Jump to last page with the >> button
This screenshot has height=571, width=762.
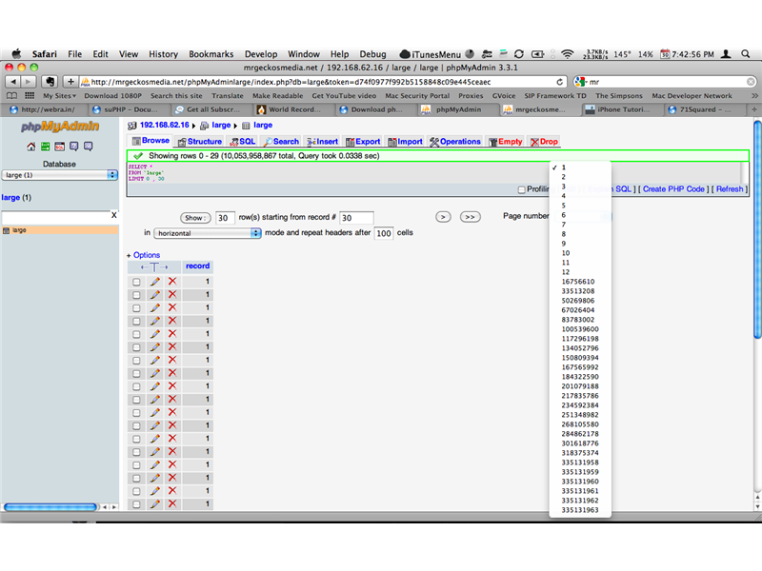click(470, 216)
